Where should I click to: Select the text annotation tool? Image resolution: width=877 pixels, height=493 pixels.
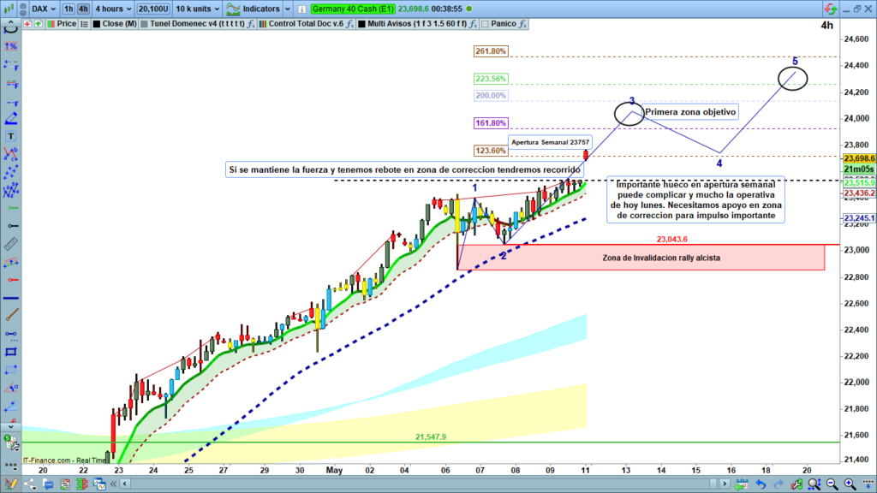point(11,136)
